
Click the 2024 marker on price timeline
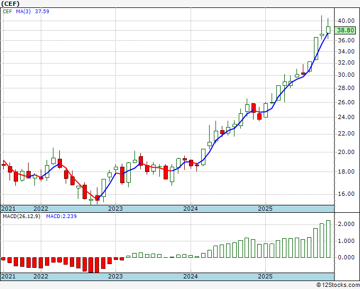[x=191, y=209]
